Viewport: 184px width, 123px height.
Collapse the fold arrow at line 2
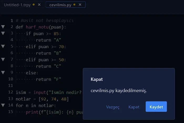[3, 27]
